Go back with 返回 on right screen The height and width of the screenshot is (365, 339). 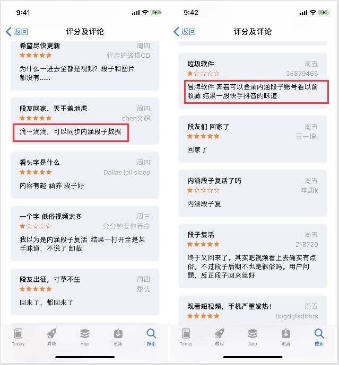pos(185,32)
